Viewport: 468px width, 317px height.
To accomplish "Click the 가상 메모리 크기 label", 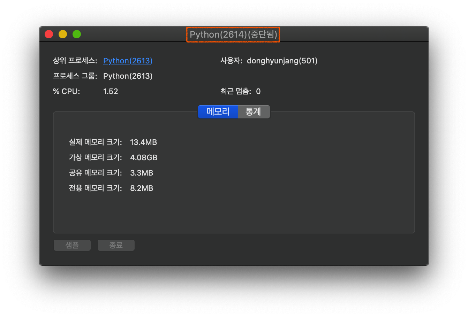I will point(95,157).
